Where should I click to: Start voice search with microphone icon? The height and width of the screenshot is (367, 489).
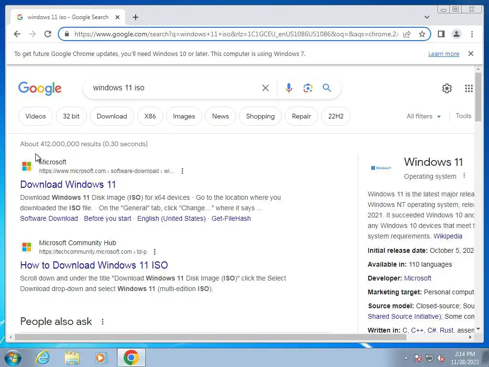pyautogui.click(x=289, y=88)
